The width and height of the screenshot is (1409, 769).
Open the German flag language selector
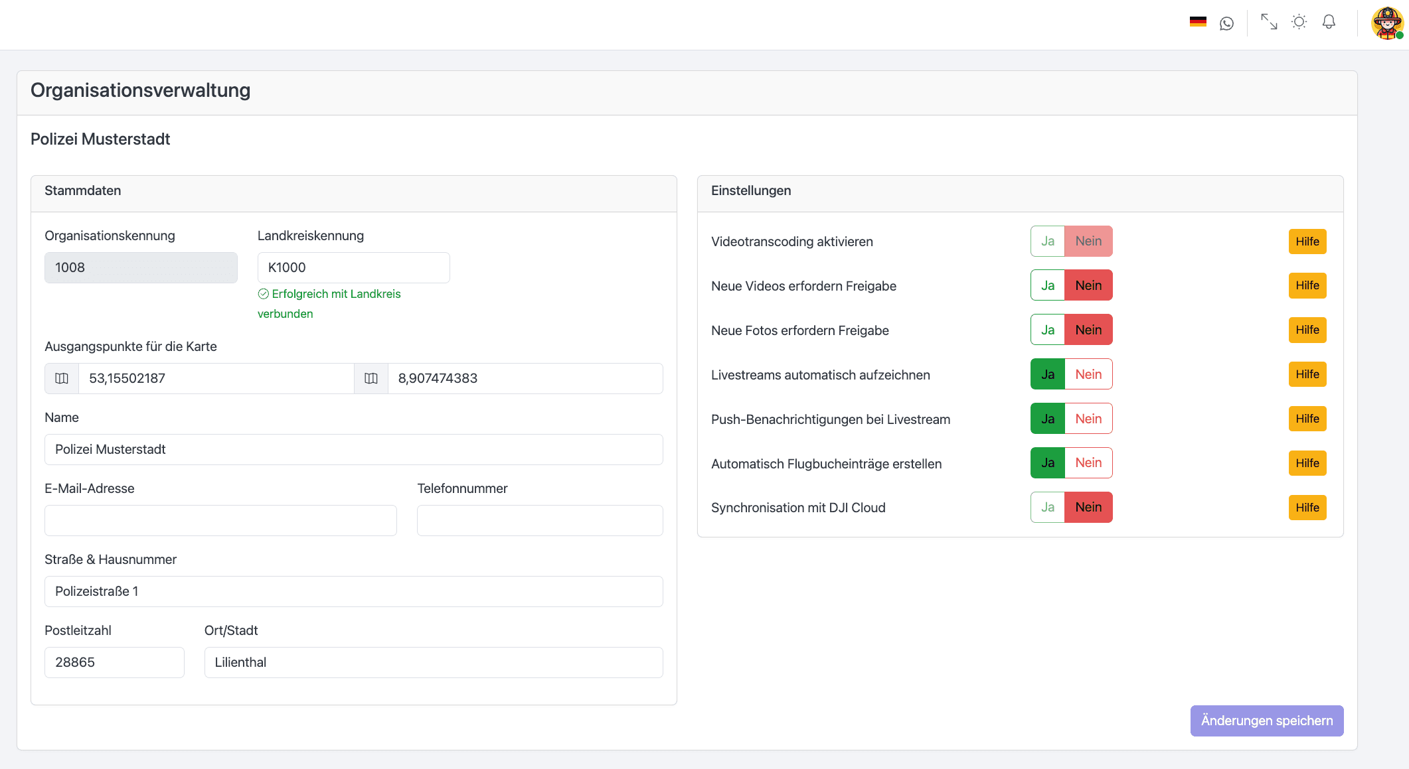pos(1198,22)
